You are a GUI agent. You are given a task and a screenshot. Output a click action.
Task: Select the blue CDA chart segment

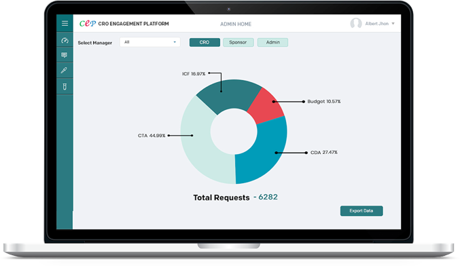264,152
